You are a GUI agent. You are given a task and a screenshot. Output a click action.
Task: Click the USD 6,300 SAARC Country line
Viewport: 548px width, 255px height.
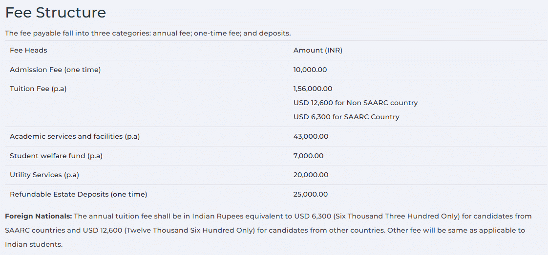346,117
